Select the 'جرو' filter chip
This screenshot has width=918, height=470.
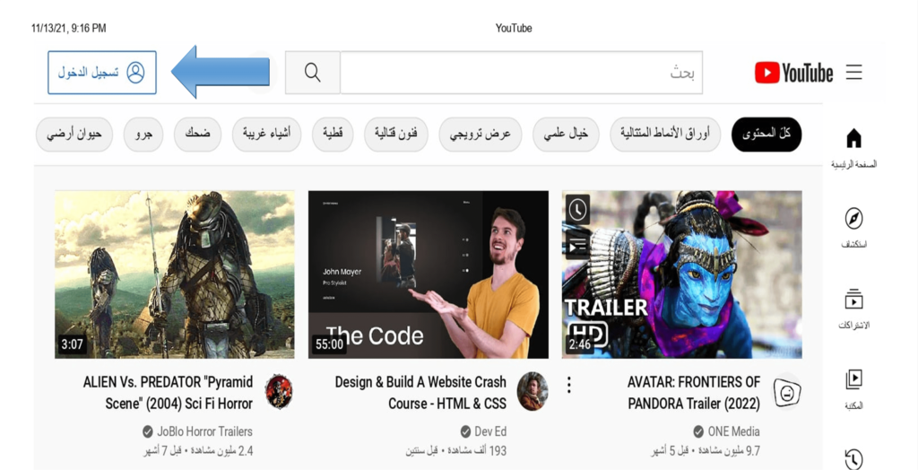[x=143, y=135]
